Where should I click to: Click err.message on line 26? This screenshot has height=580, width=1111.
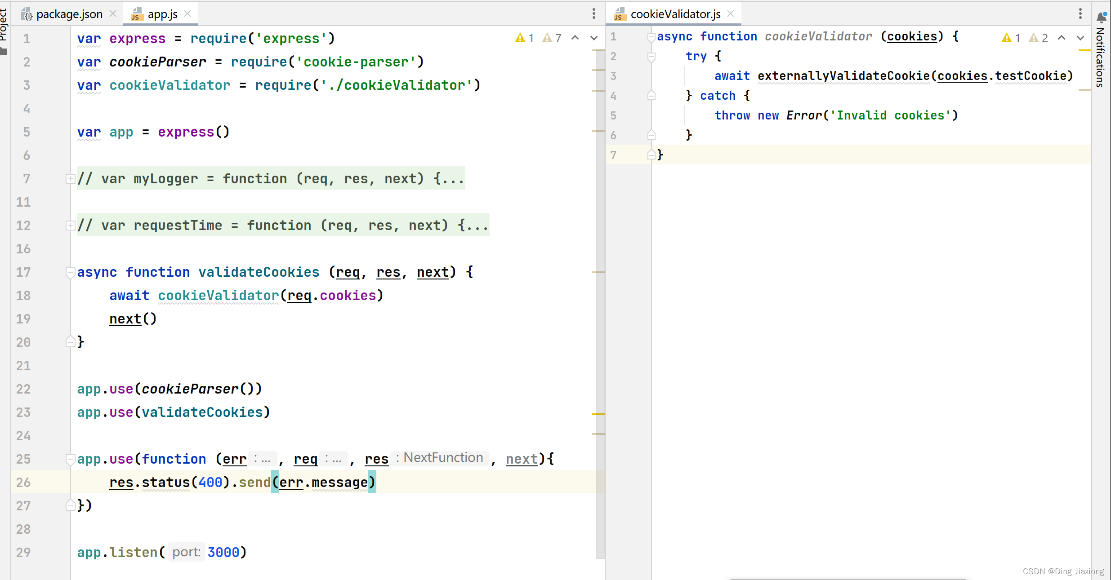pyautogui.click(x=324, y=483)
